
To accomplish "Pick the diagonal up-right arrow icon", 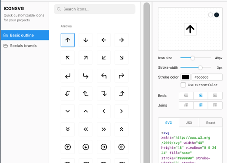I will tap(86, 58).
